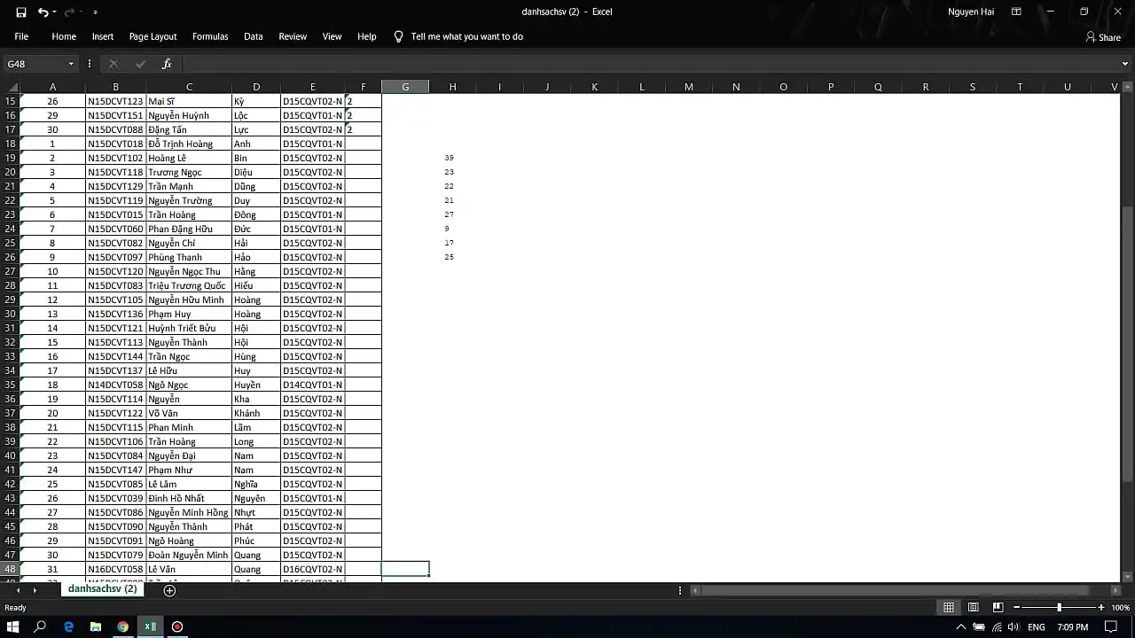Switch to the Insert ribbon tab
The image size is (1135, 638).
103,36
